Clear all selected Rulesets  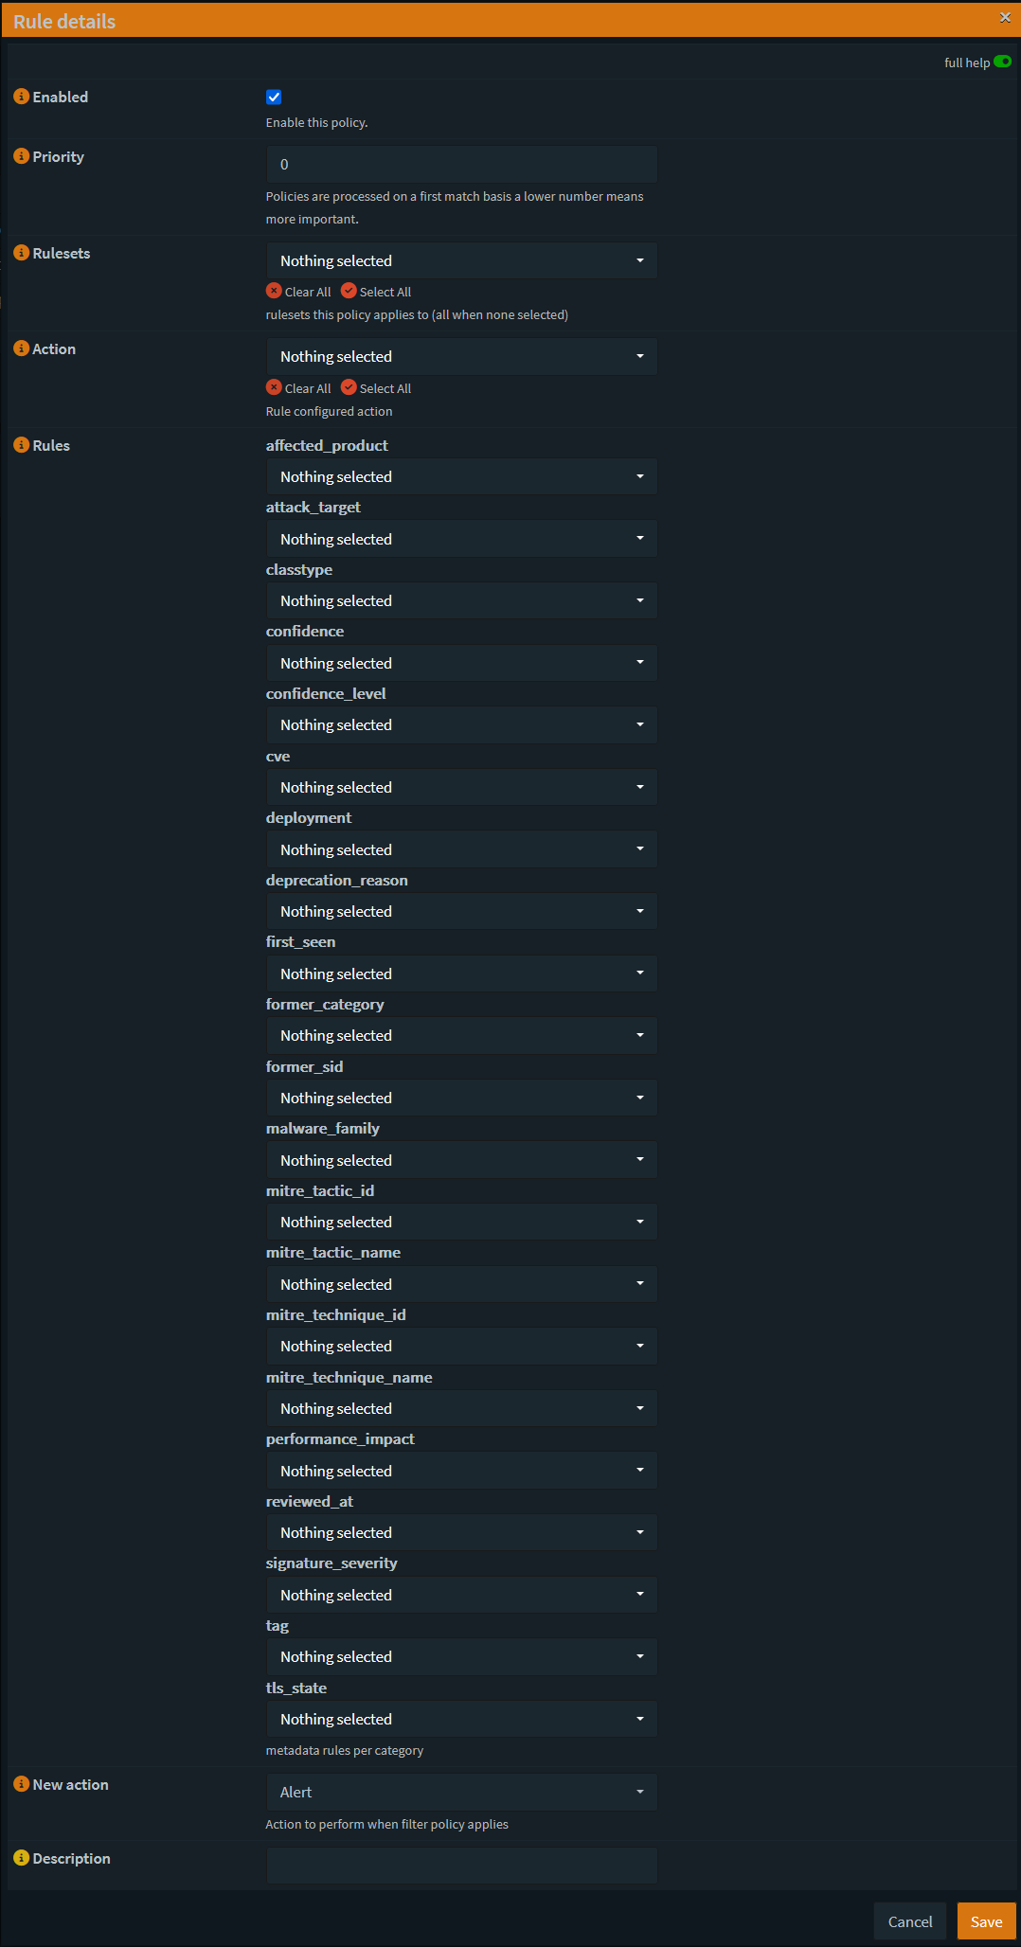click(298, 292)
